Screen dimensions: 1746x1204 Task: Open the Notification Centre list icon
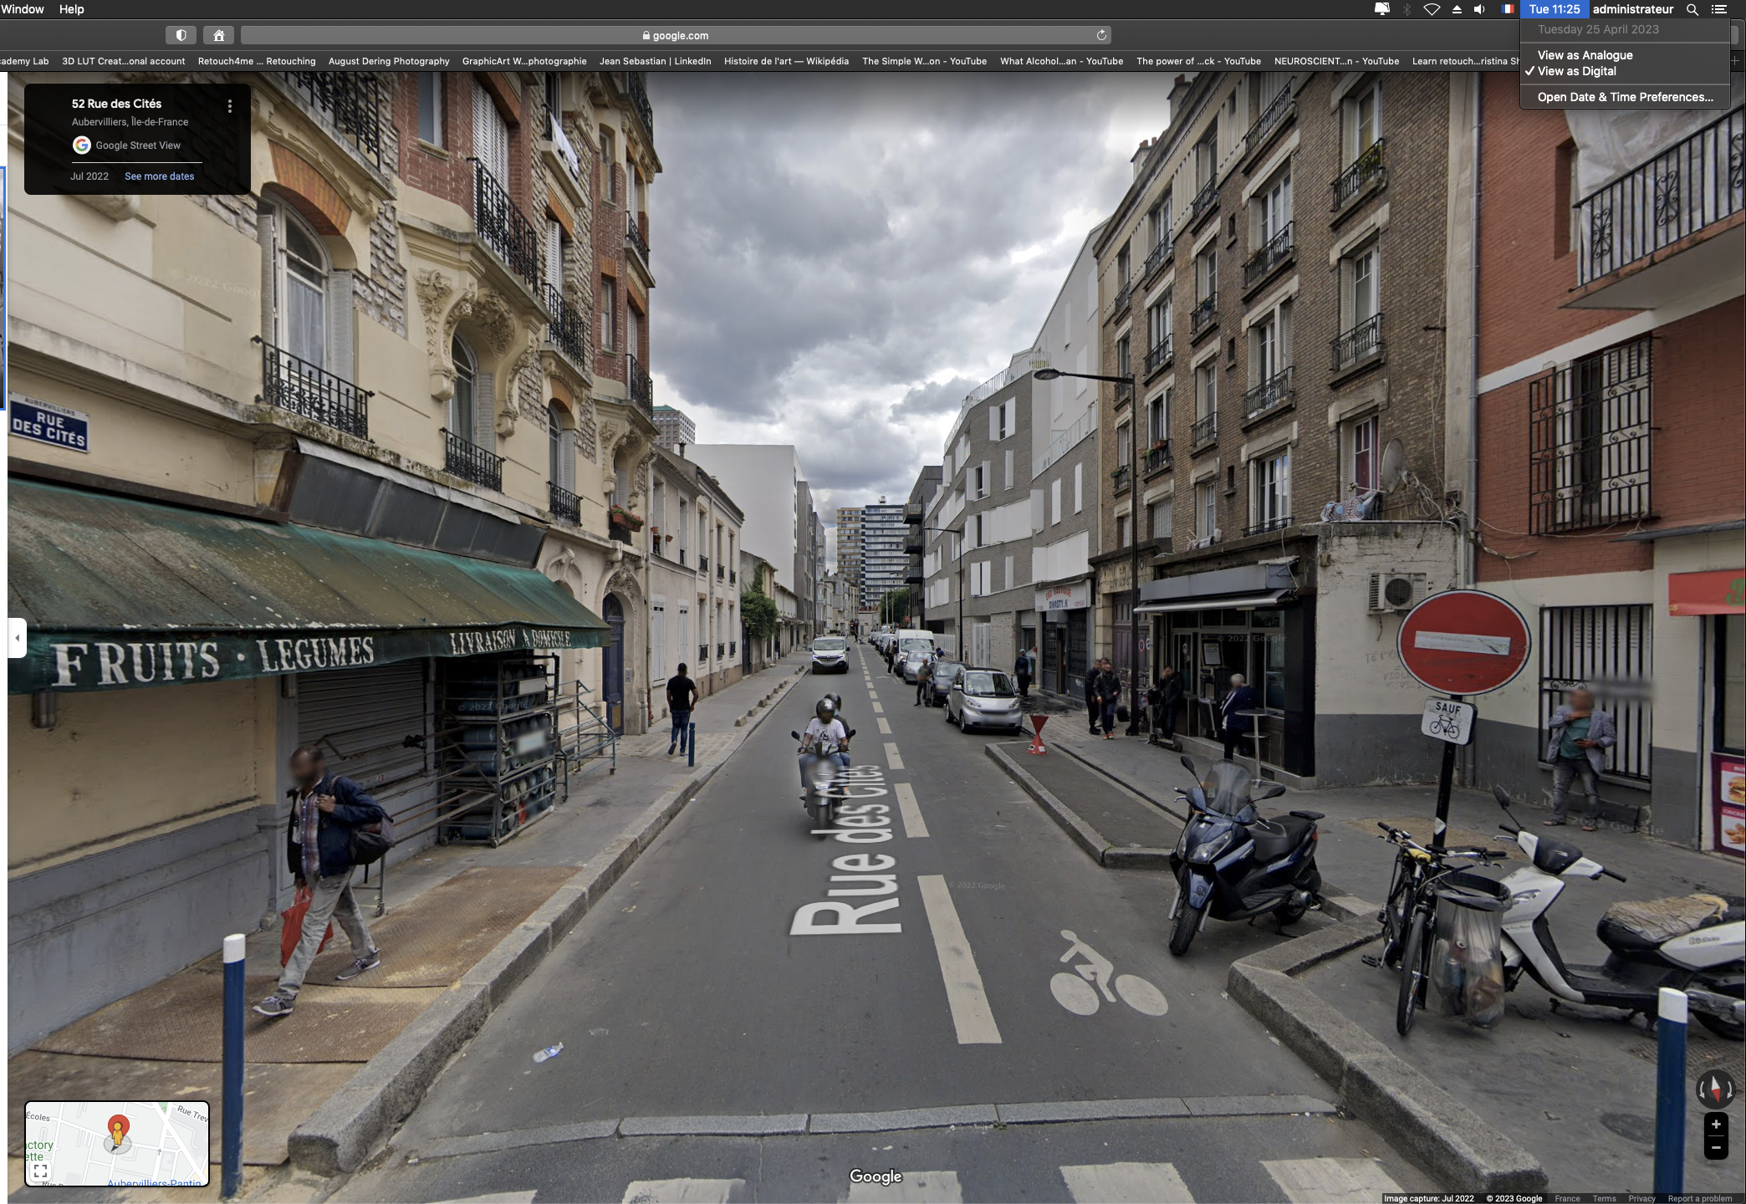point(1719,9)
